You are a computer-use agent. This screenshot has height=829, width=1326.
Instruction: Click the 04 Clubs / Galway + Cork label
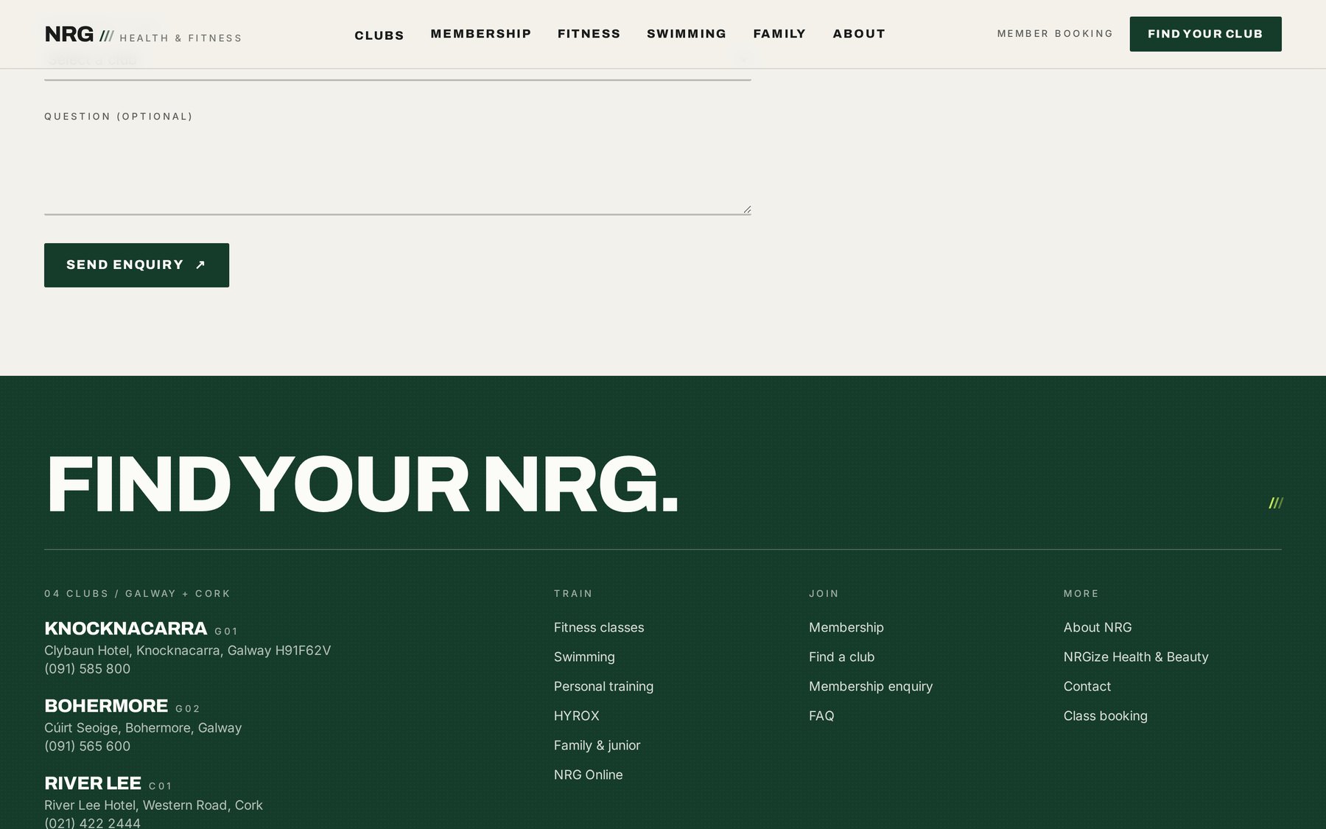tap(138, 594)
